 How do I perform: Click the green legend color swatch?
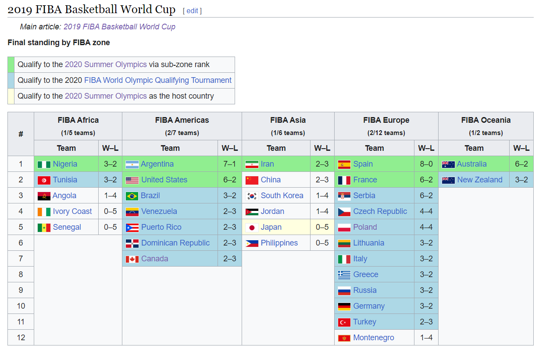click(x=11, y=65)
